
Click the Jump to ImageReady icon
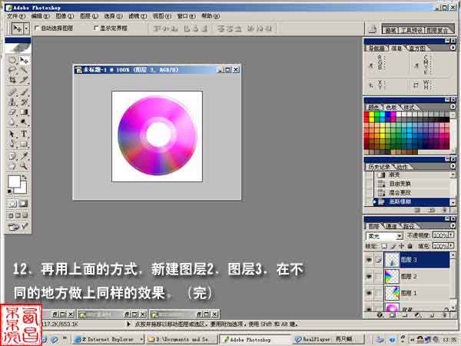(x=18, y=227)
